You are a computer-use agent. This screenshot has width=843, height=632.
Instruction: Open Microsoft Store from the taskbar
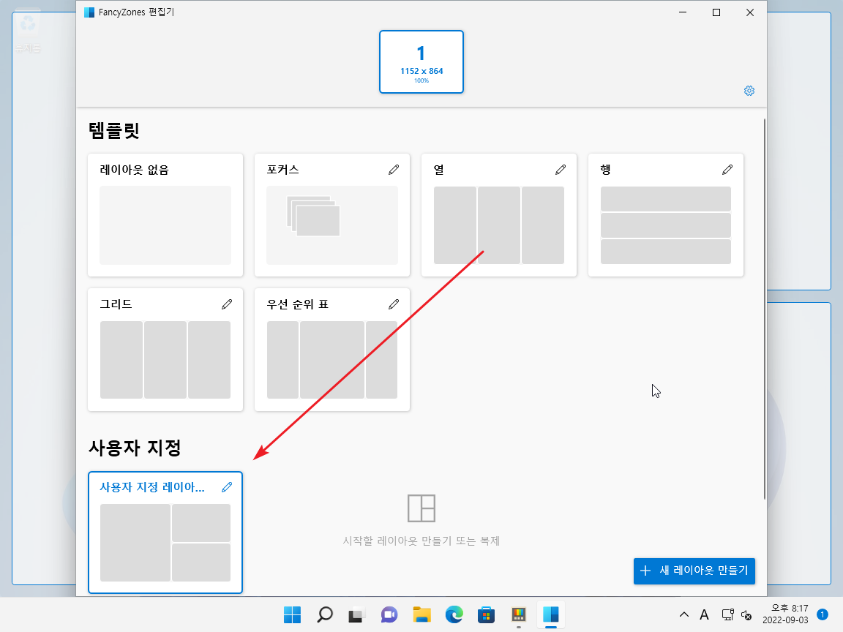[486, 614]
